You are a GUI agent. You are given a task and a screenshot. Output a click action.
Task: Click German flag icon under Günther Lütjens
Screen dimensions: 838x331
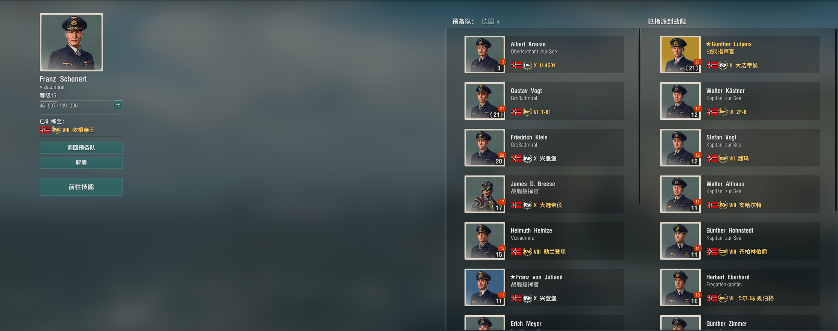(712, 65)
